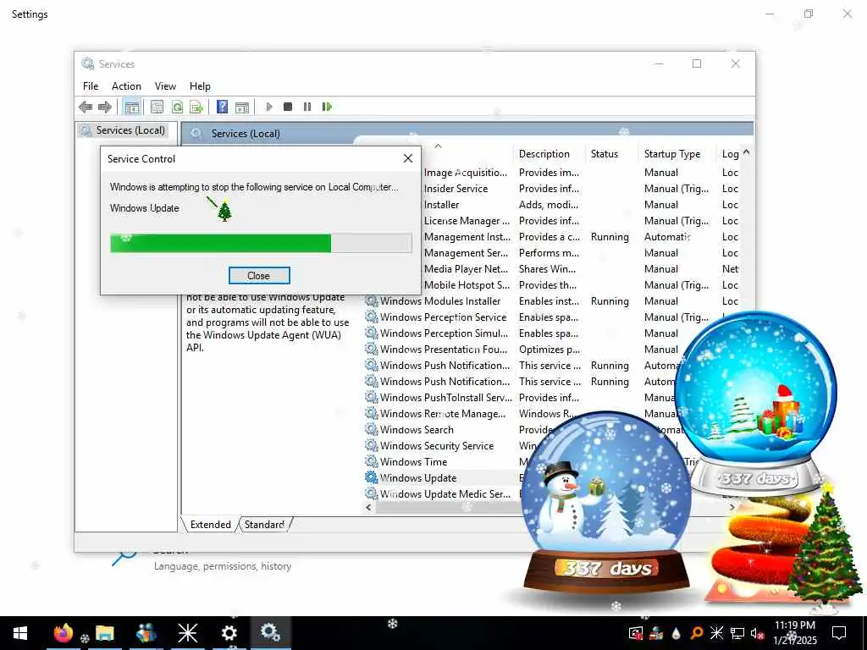Switch to the Extended tab

click(210, 525)
